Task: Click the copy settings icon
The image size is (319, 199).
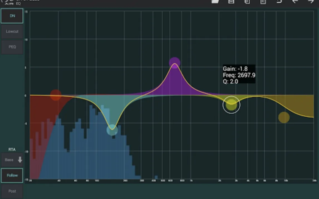Action: coord(247,2)
